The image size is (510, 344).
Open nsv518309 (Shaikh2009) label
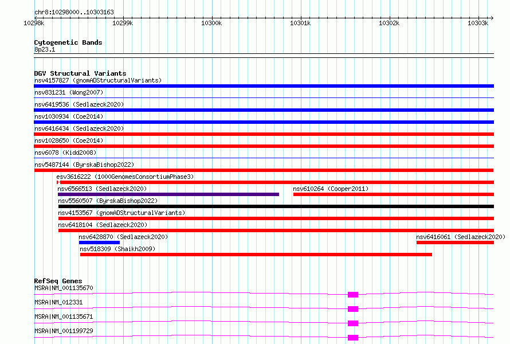tap(117, 249)
